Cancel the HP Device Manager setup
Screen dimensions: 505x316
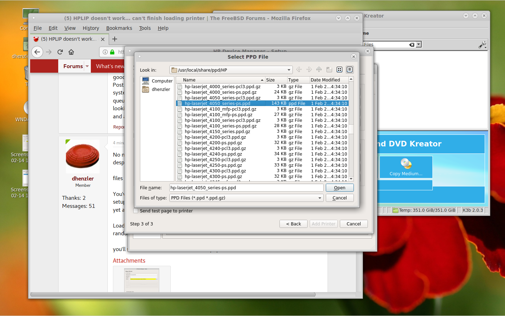pyautogui.click(x=353, y=224)
